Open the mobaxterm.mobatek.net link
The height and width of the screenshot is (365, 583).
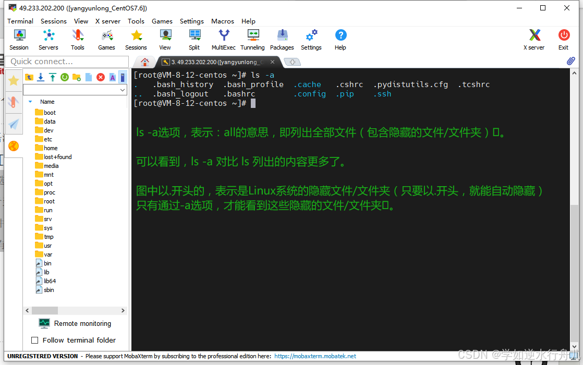[315, 356]
